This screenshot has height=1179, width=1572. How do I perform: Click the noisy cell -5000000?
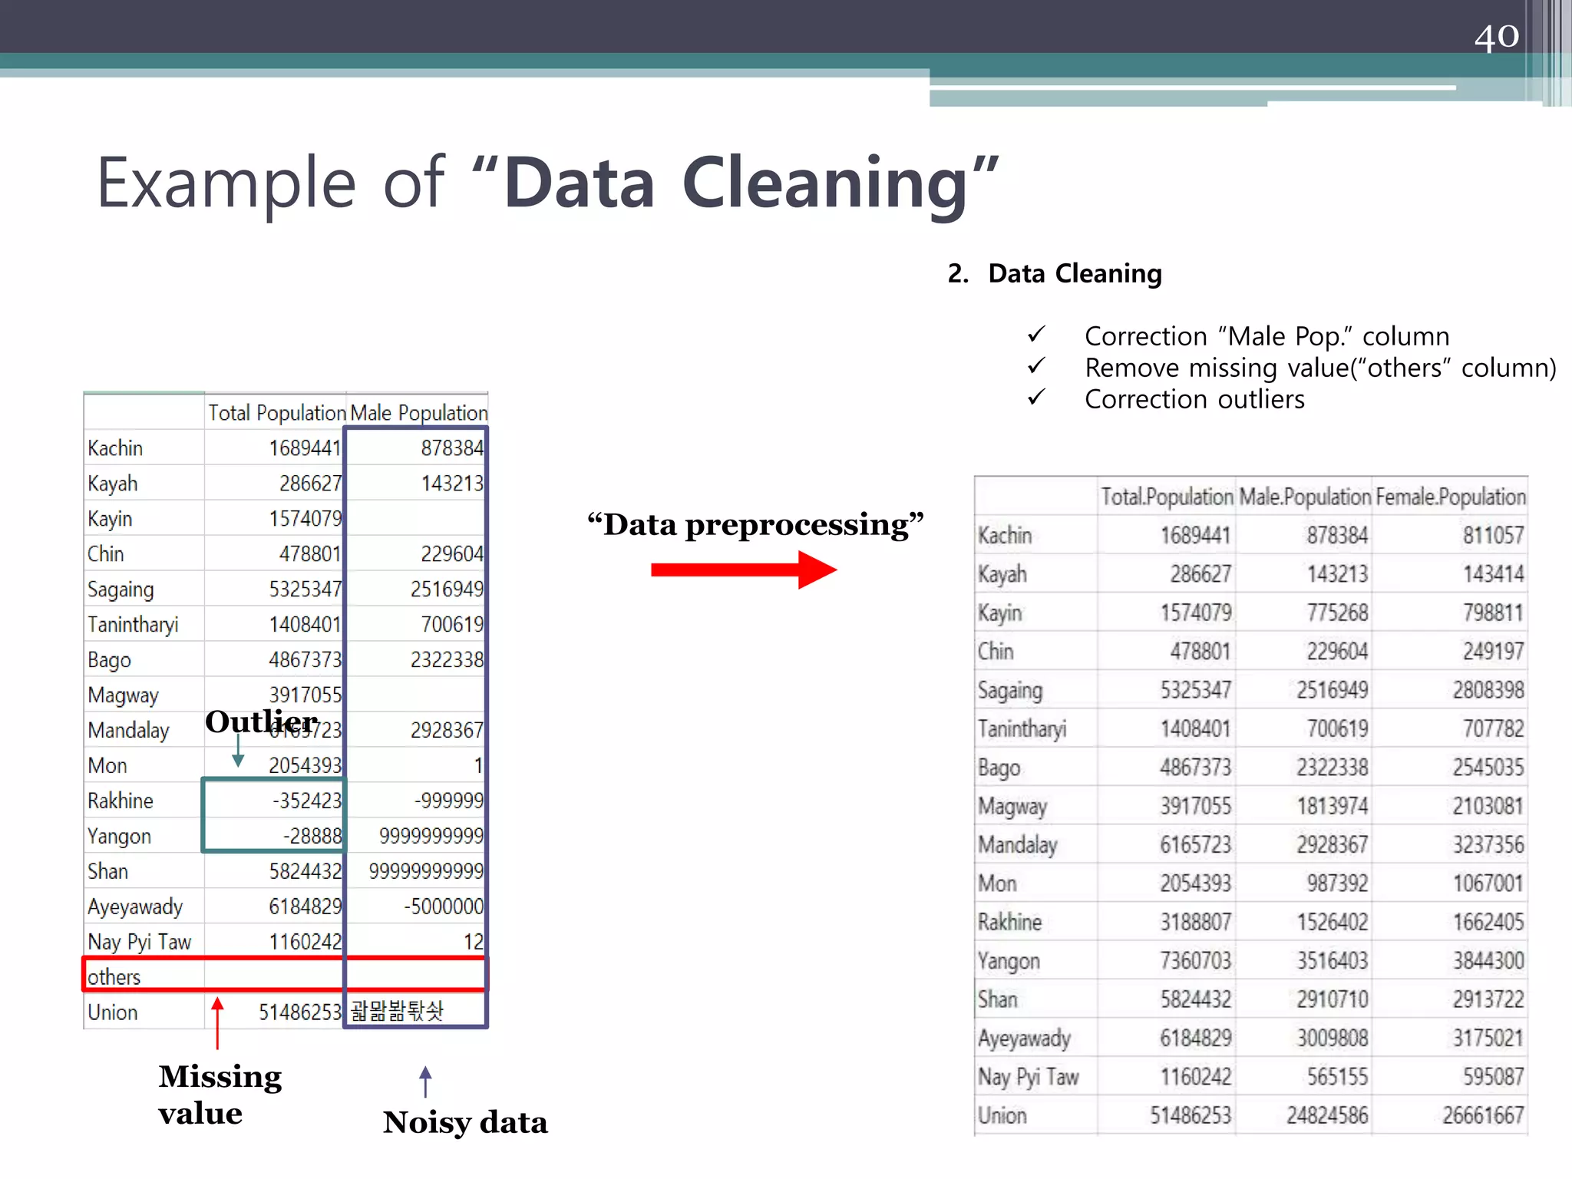[444, 907]
